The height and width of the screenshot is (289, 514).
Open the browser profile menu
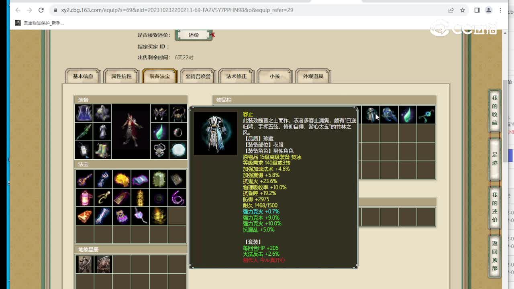tap(489, 10)
